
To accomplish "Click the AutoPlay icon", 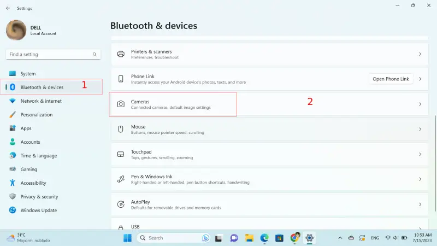I will pos(121,204).
